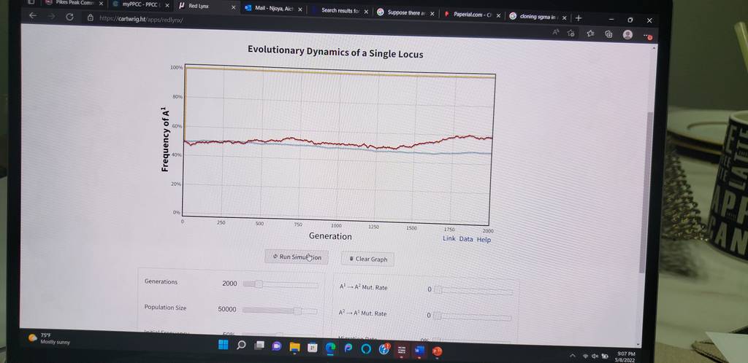The width and height of the screenshot is (748, 363).
Task: Open Task View on the taskbar
Action: click(259, 346)
